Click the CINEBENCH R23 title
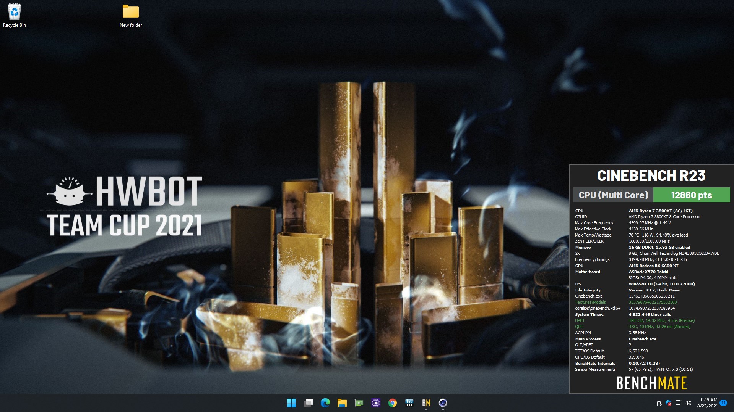Screen dimensions: 734x412 pos(651,176)
